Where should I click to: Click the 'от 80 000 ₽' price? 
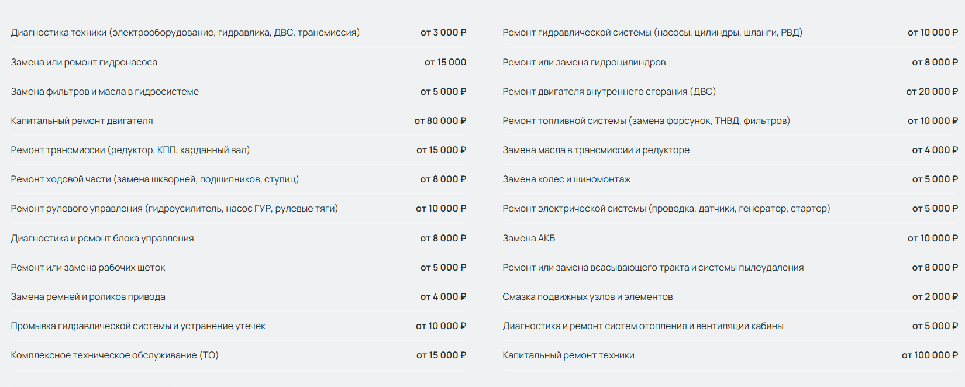440,121
